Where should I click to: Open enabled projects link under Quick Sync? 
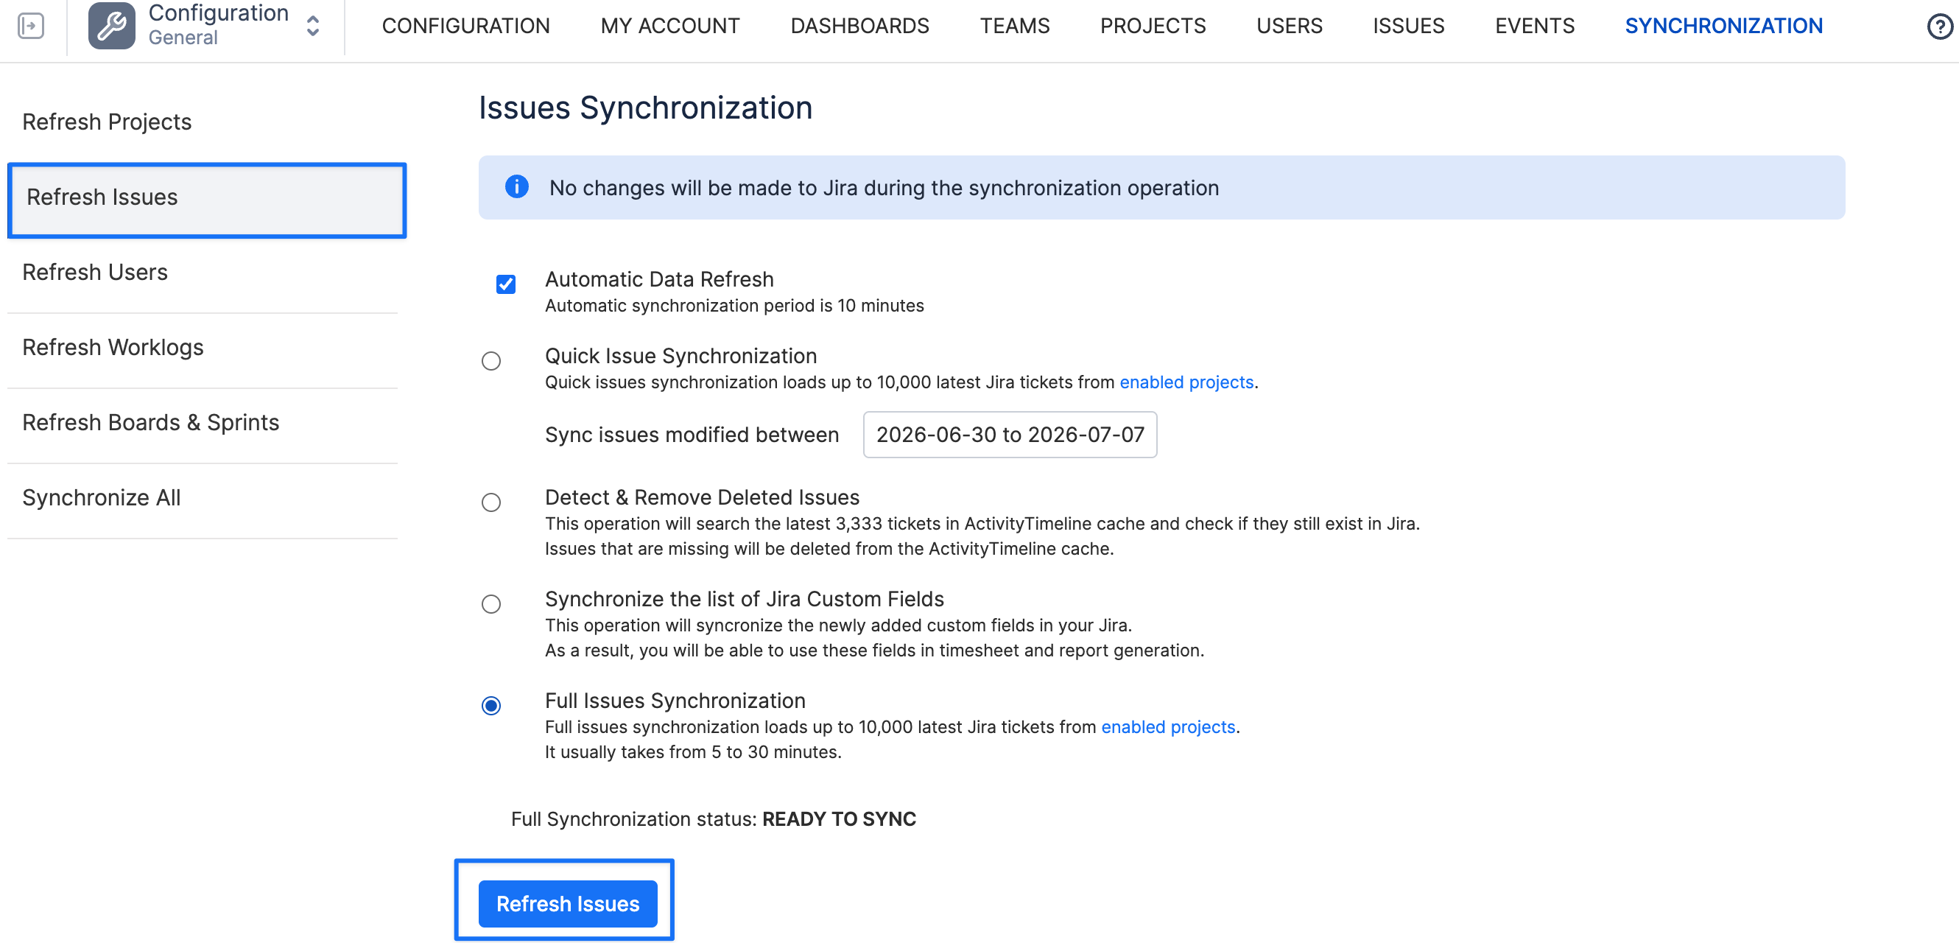point(1186,382)
